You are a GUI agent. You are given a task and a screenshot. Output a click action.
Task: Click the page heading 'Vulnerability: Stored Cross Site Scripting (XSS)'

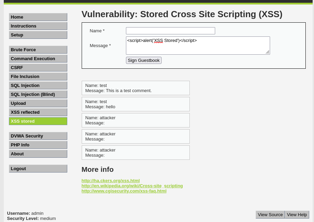tap(182, 14)
